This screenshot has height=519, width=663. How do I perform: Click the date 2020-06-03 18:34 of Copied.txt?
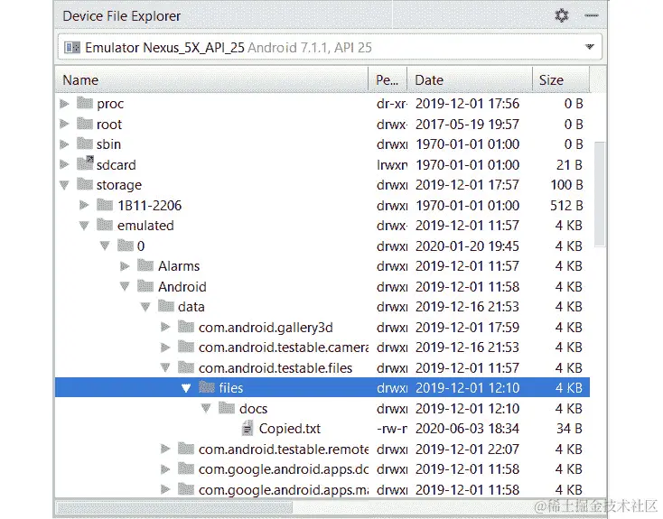pos(467,429)
